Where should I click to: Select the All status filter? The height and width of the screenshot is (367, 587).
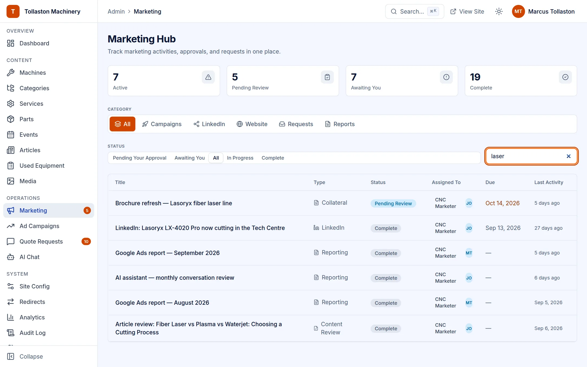tap(216, 158)
